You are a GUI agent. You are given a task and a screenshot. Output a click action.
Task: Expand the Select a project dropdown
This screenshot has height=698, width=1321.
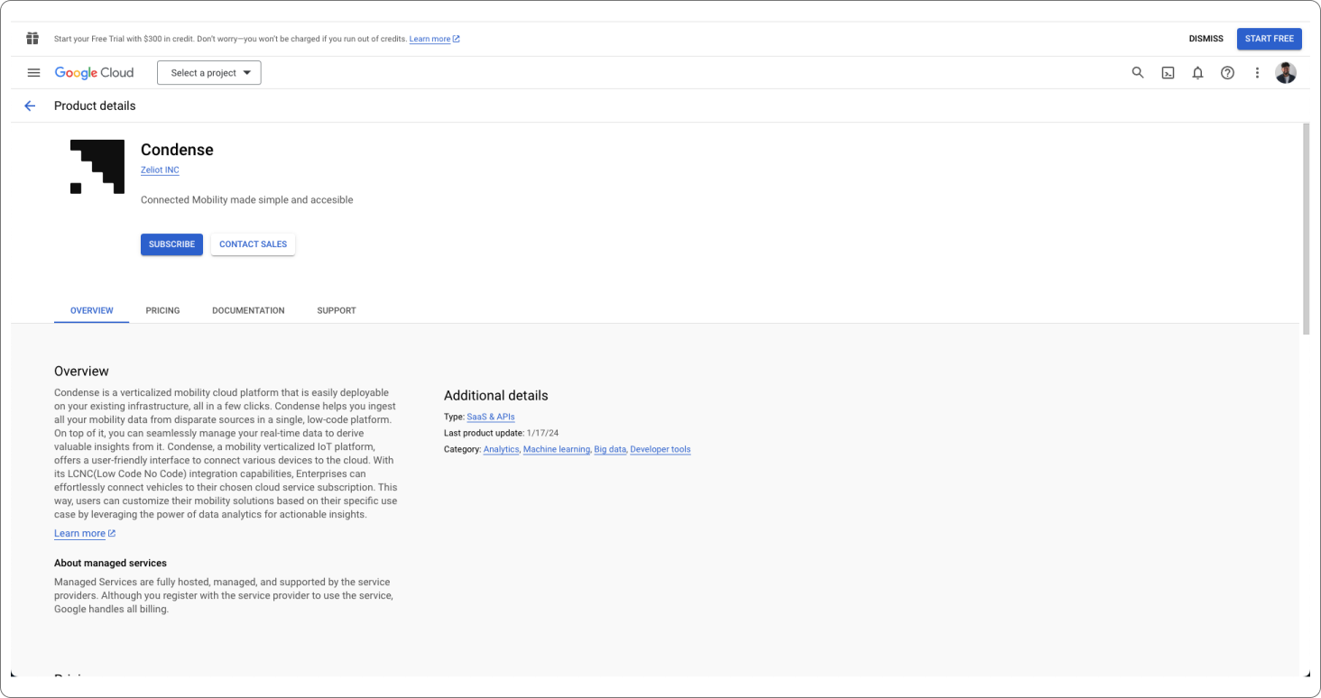point(209,73)
